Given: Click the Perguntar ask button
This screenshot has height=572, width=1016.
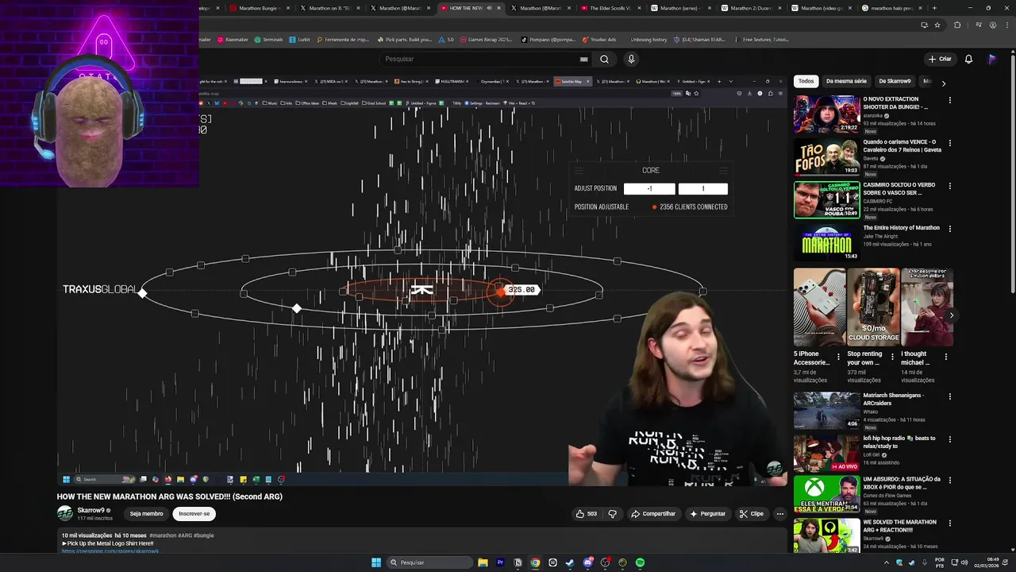Looking at the screenshot, I should coord(708,514).
